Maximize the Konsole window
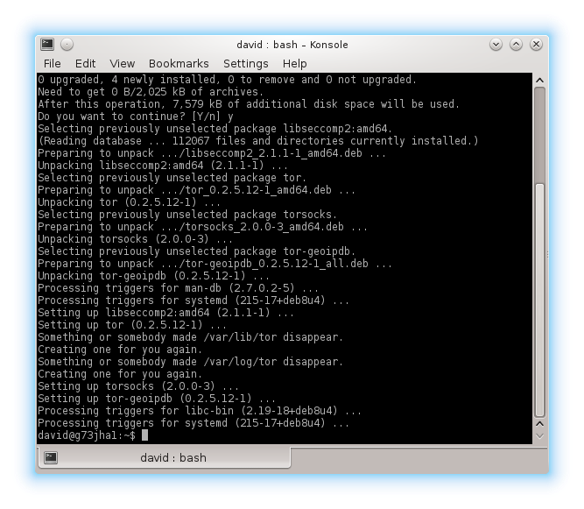The width and height of the screenshot is (584, 509). tap(516, 45)
